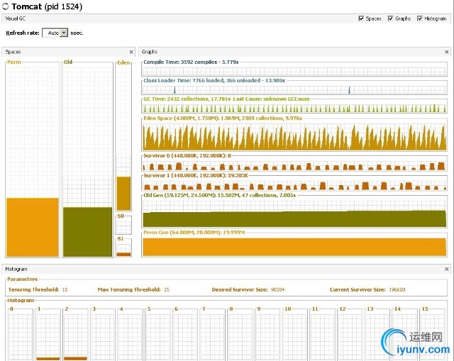Click the Eden Space graph
The width and height of the screenshot is (454, 361).
pyautogui.click(x=294, y=136)
